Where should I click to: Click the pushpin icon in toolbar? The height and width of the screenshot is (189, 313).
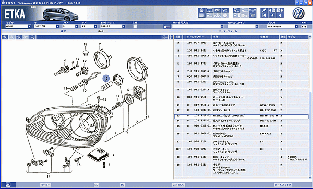[x=264, y=10]
